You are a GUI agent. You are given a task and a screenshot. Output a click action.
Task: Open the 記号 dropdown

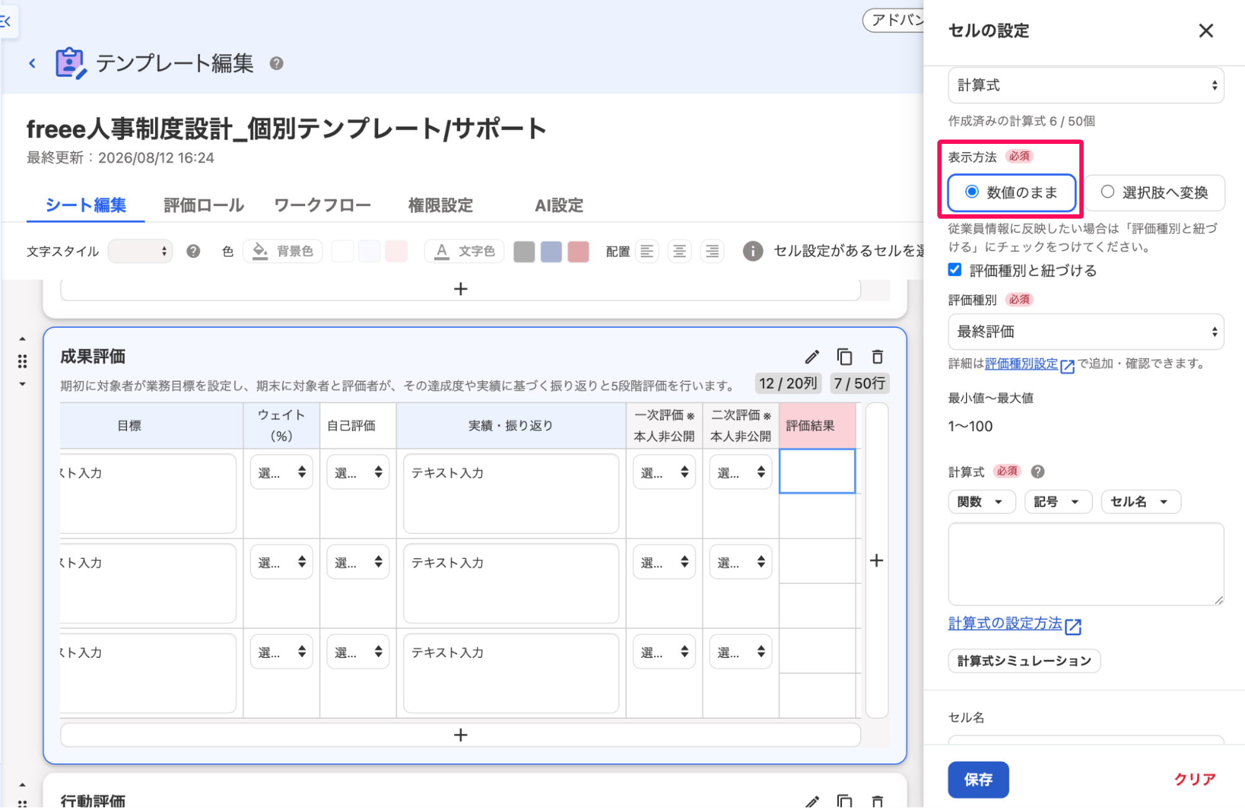click(x=1058, y=501)
